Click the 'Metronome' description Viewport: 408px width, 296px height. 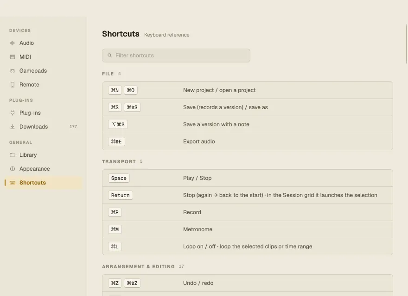tap(198, 229)
